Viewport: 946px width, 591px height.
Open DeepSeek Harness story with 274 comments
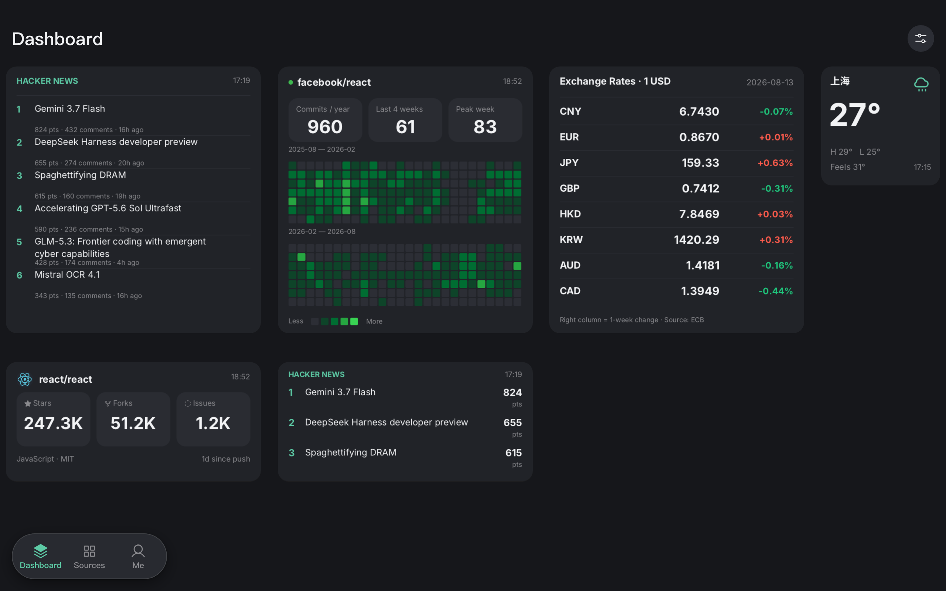[133, 152]
